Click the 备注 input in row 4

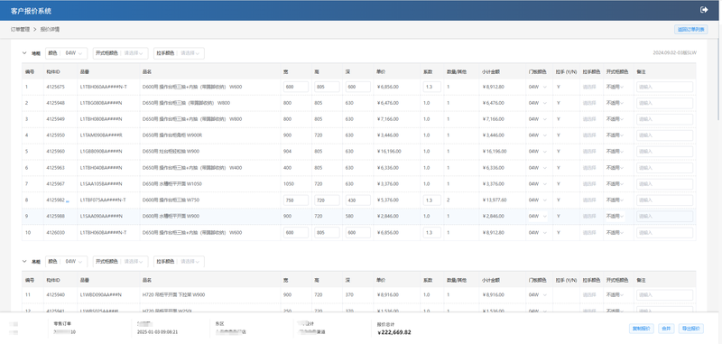664,135
